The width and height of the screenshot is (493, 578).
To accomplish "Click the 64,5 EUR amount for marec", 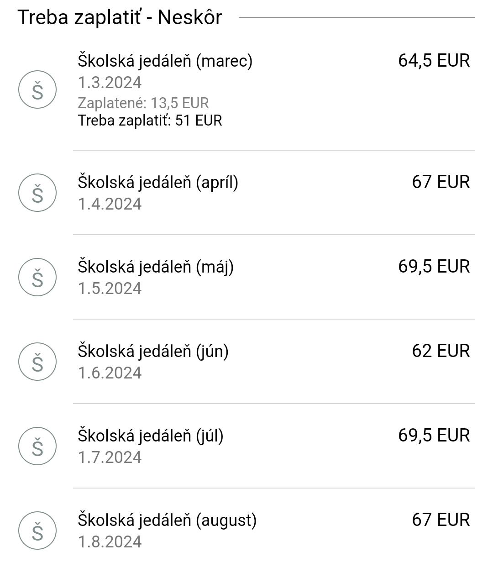I will 434,61.
